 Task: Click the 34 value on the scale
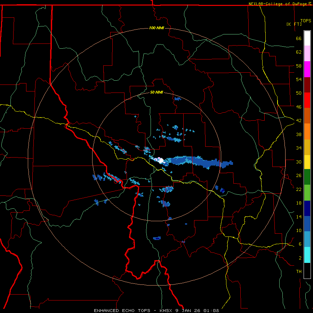(299, 148)
